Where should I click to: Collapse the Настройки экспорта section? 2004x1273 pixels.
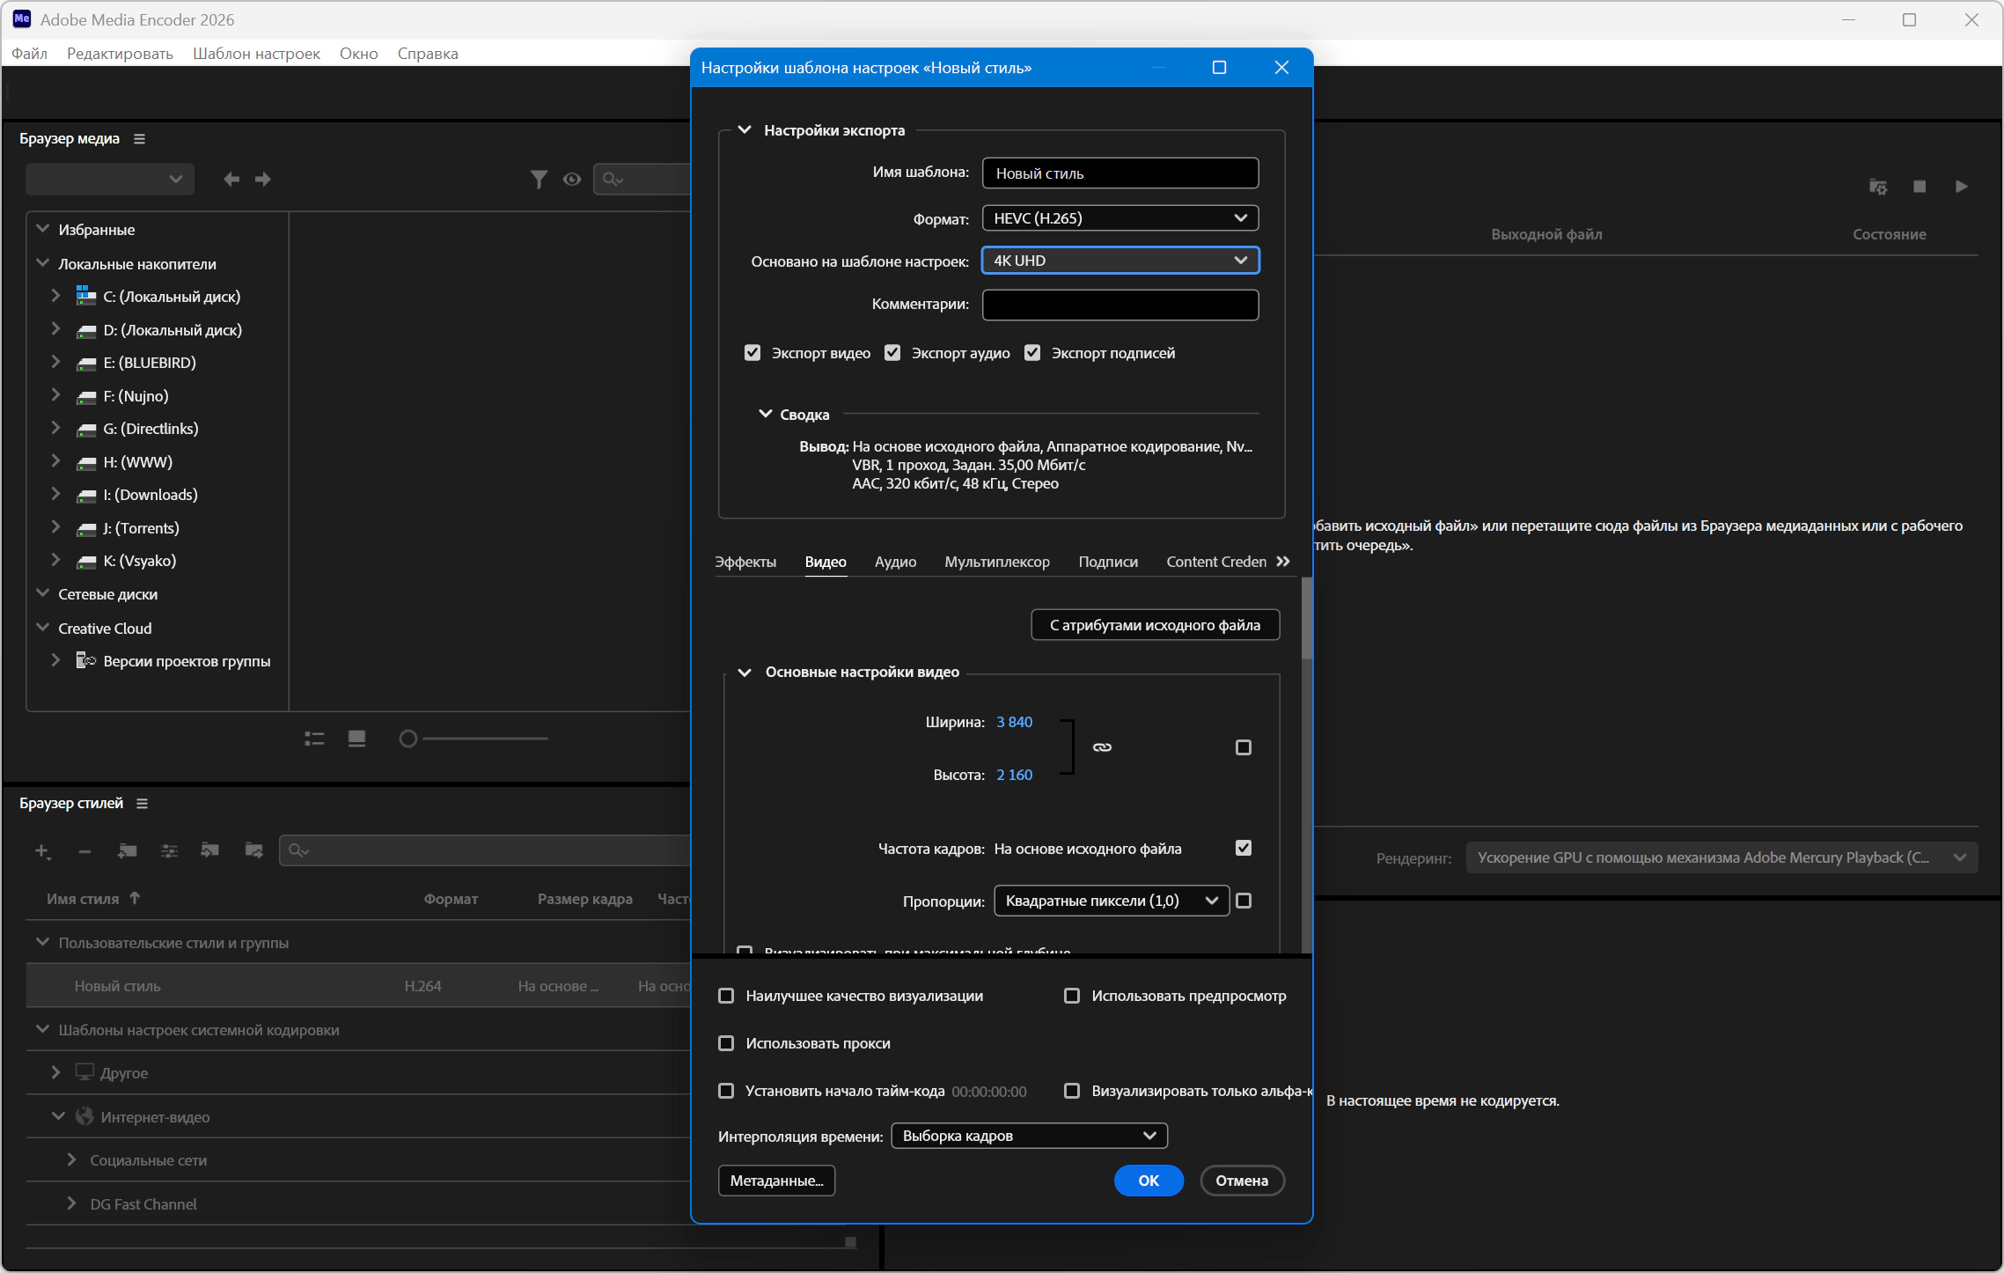(x=745, y=130)
